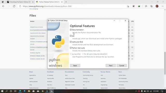Add this page to favorites
The width and height of the screenshot is (166, 93).
(128, 6)
